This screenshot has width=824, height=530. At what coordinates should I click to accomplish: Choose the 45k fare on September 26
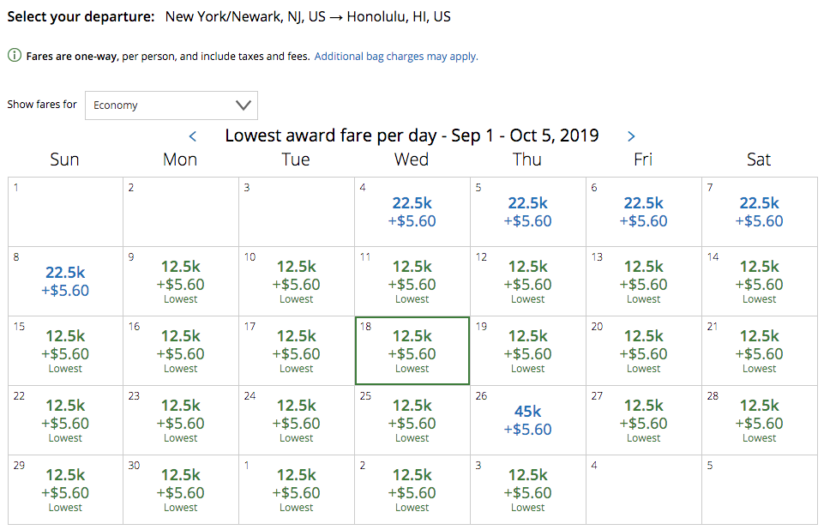(527, 420)
